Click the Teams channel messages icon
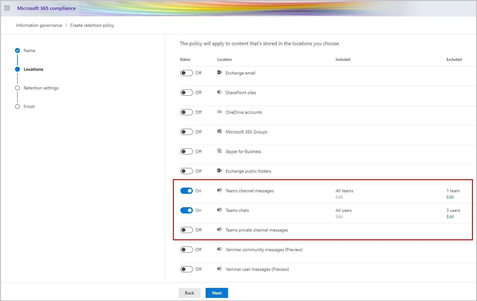This screenshot has width=477, height=301. tap(219, 190)
